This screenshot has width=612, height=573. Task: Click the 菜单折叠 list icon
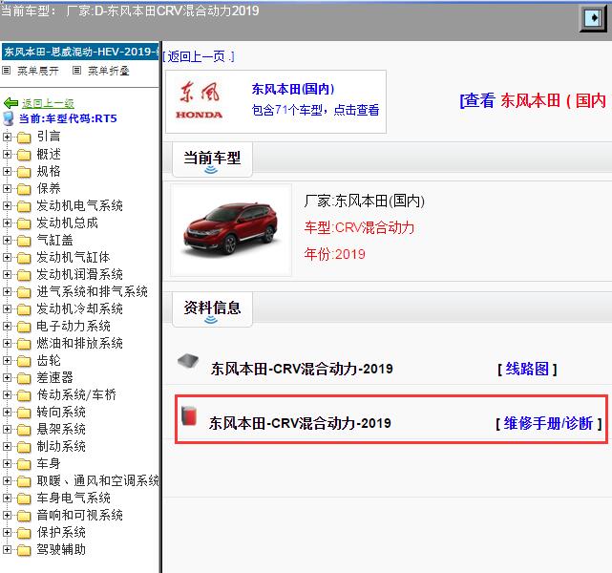[77, 71]
